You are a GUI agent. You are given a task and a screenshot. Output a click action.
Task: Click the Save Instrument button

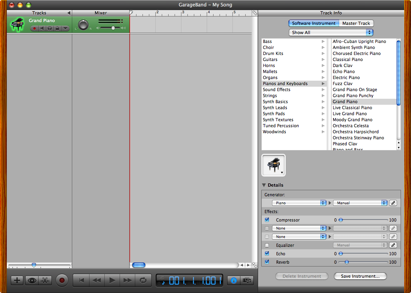(x=360, y=276)
